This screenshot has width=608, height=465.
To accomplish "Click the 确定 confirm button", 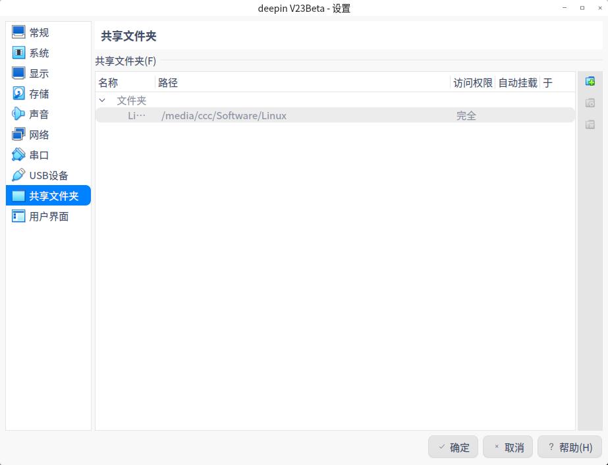I will pyautogui.click(x=453, y=447).
